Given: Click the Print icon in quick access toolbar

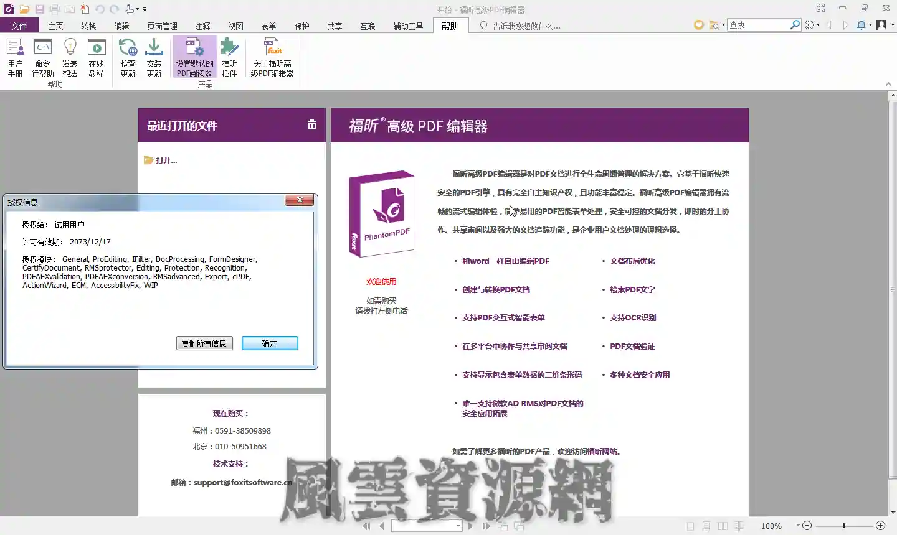Looking at the screenshot, I should point(54,9).
